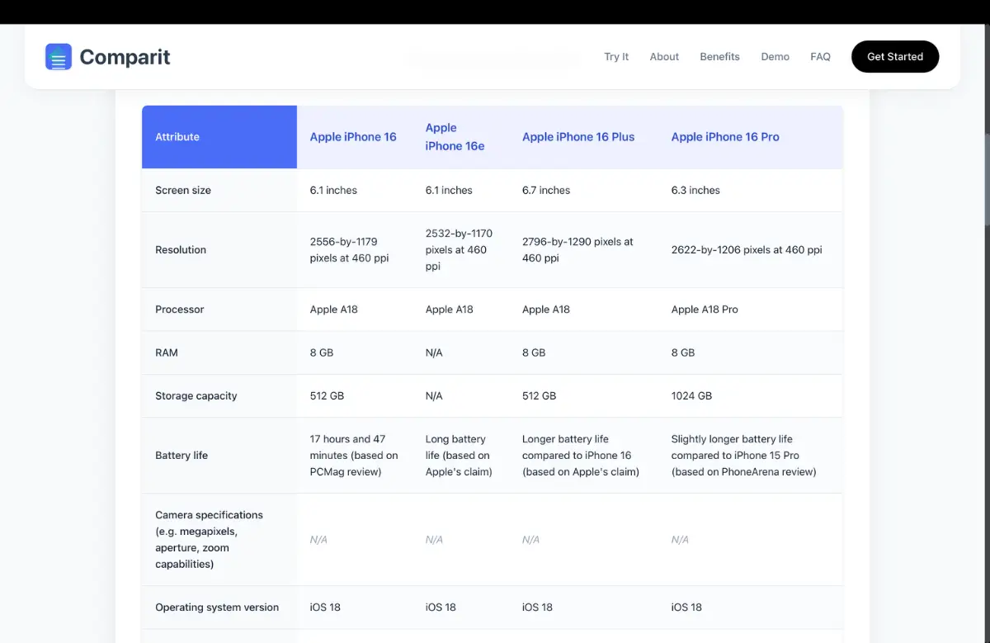The image size is (990, 643).
Task: Click the Attribute column header
Action: point(177,137)
